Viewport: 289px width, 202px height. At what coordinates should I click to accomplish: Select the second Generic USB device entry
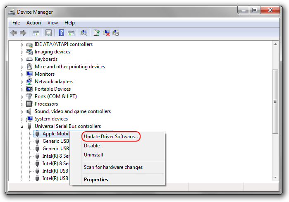click(x=56, y=149)
